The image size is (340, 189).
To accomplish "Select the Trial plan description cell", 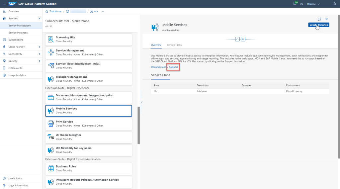I will (202, 91).
